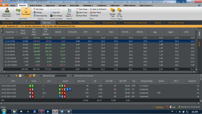The width and height of the screenshot is (202, 114).
Task: Close the Tournament Ante report tab
Action: click(x=74, y=23)
